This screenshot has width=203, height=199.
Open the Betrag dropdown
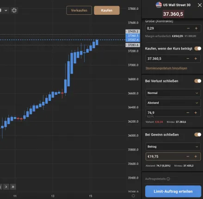tap(173, 147)
